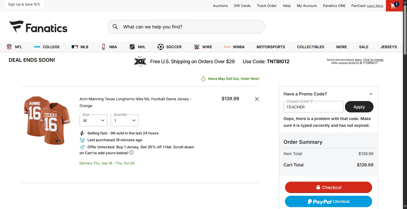Click the Big 12 conference logo
This screenshot has width=407, height=209.
[x=140, y=62]
